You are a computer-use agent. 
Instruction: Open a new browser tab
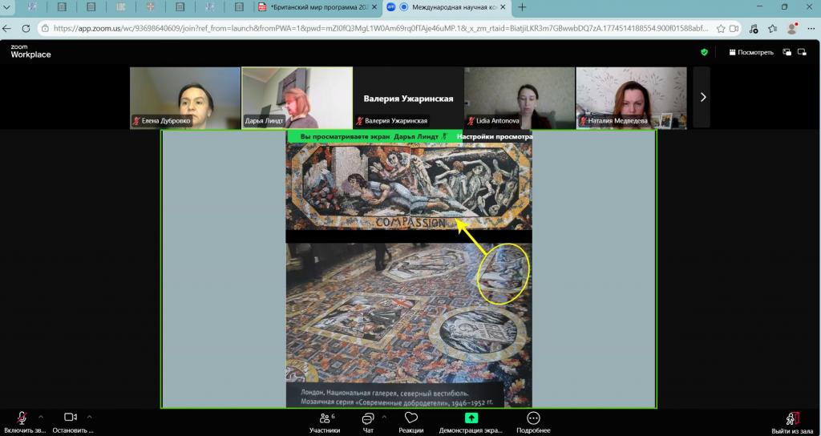[522, 7]
